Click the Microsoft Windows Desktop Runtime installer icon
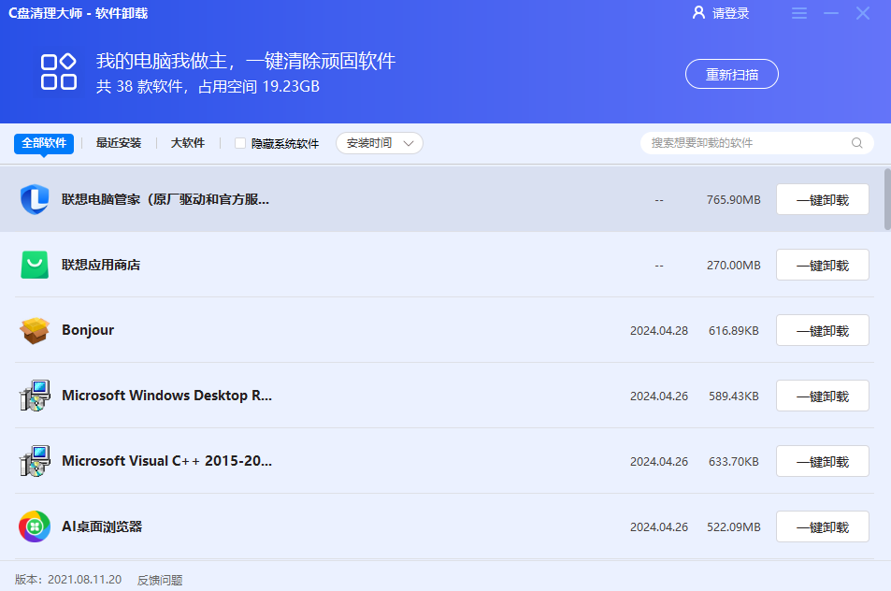Viewport: 891px width, 591px height. point(35,396)
